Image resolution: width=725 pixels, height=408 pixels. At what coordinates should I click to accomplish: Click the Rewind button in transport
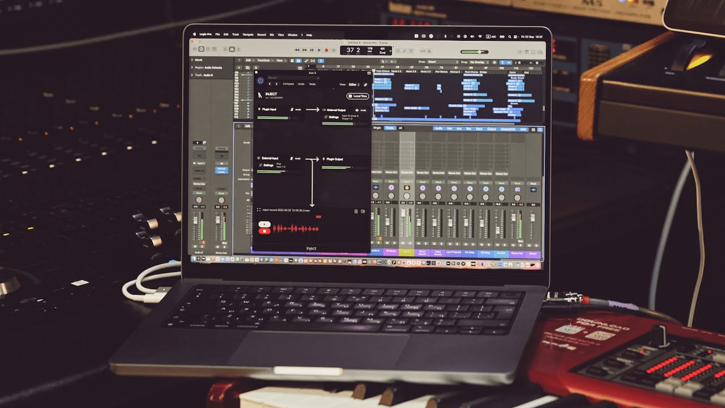pyautogui.click(x=297, y=50)
